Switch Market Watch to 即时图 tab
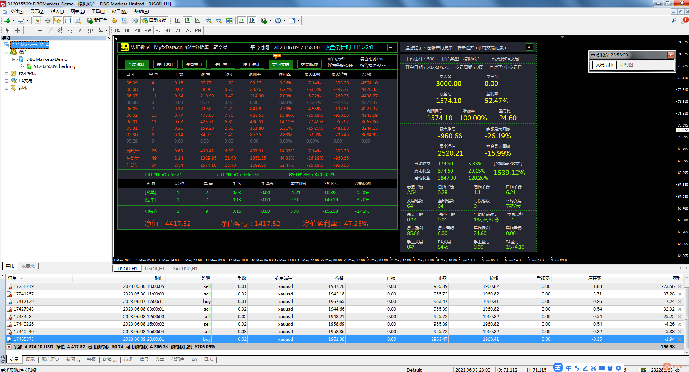Viewport: 689px width, 372px height. tap(626, 65)
